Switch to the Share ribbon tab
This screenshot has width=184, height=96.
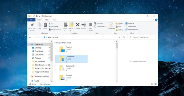47,20
